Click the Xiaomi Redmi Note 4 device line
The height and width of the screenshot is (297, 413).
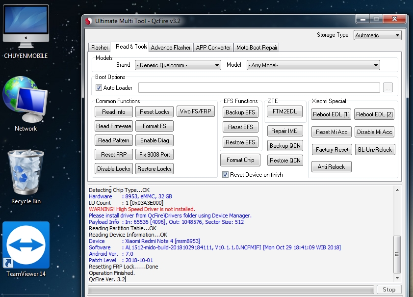tap(144, 241)
